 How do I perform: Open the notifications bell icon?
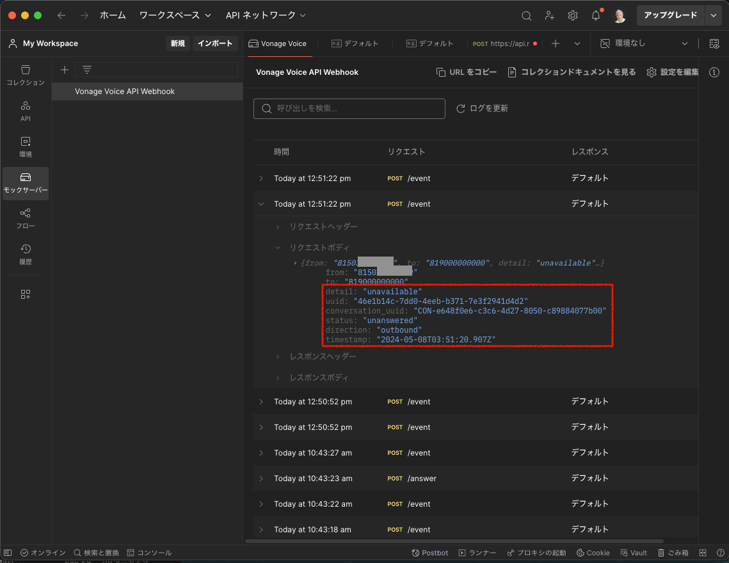596,16
